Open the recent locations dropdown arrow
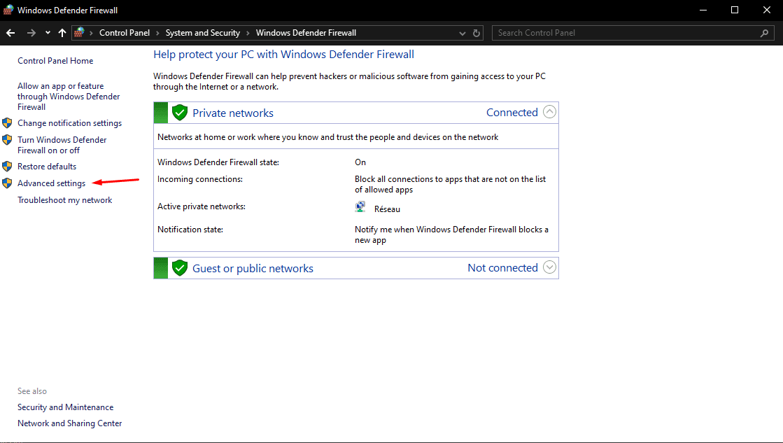783x443 pixels. [x=48, y=33]
